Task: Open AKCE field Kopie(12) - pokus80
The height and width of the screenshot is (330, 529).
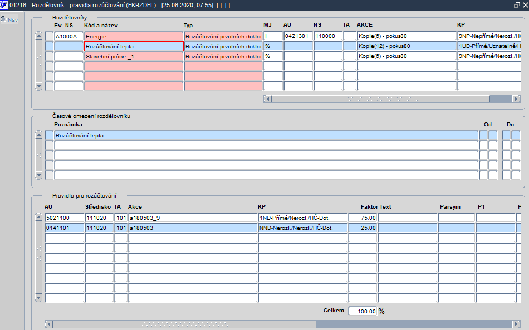Action: tap(406, 46)
